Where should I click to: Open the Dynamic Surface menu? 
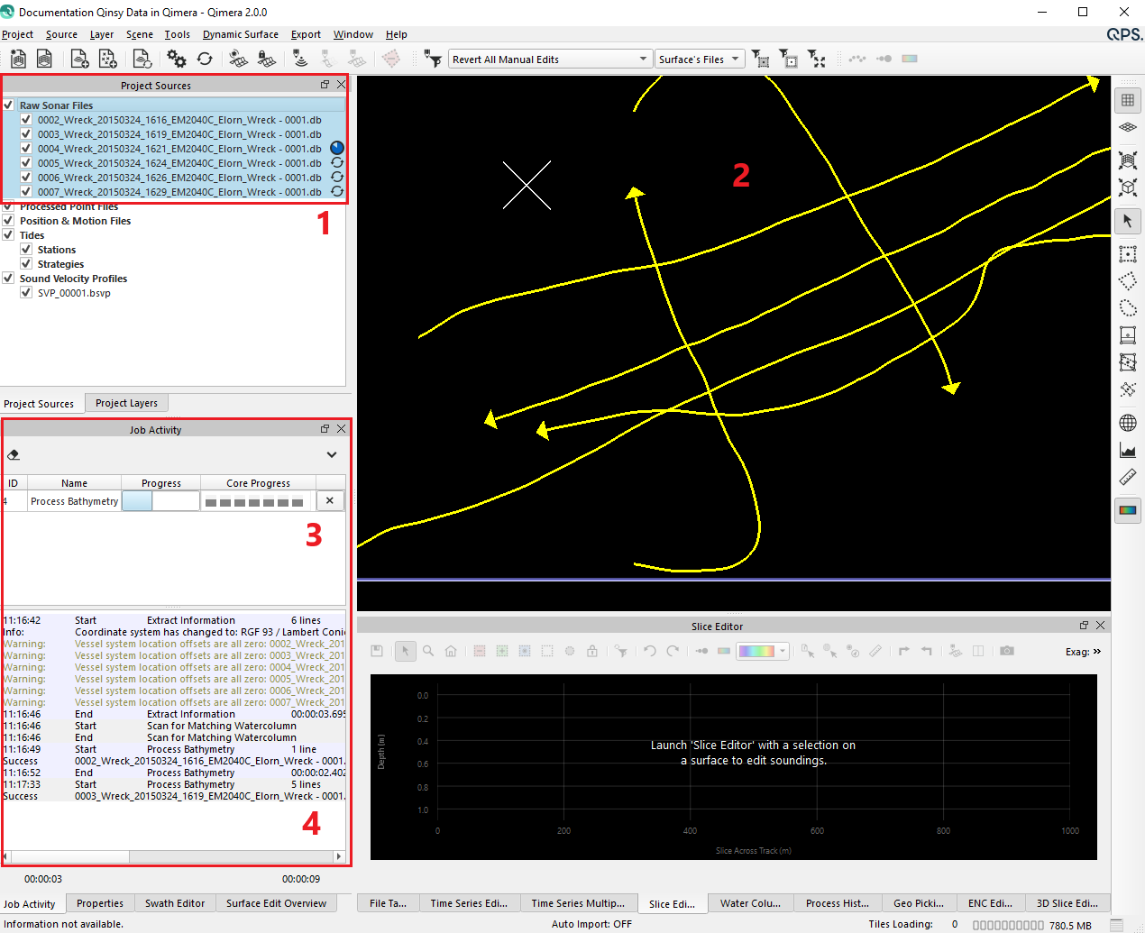tap(240, 34)
